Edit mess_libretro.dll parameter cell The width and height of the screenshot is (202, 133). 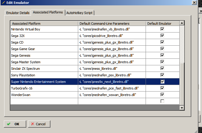tap(112, 69)
